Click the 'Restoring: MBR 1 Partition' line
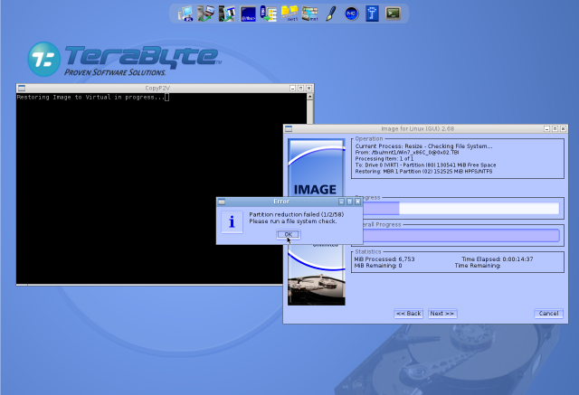This screenshot has height=395, width=579. (423, 171)
